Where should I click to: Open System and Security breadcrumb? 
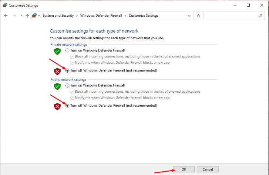point(58,16)
